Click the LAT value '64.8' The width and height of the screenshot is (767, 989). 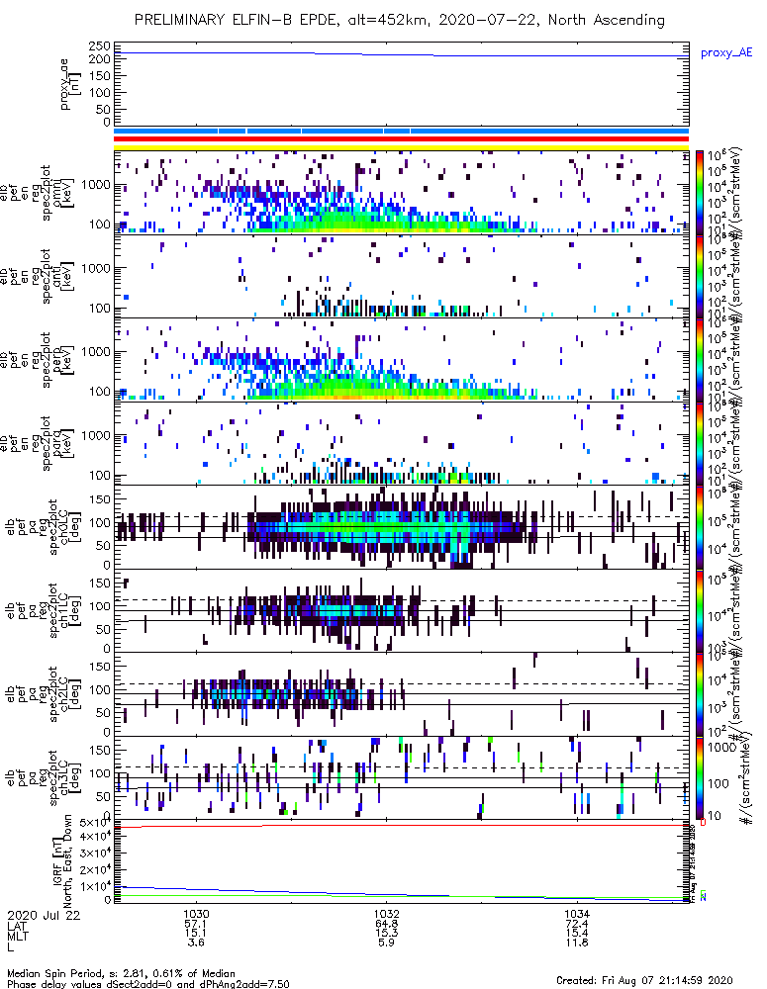tap(386, 924)
